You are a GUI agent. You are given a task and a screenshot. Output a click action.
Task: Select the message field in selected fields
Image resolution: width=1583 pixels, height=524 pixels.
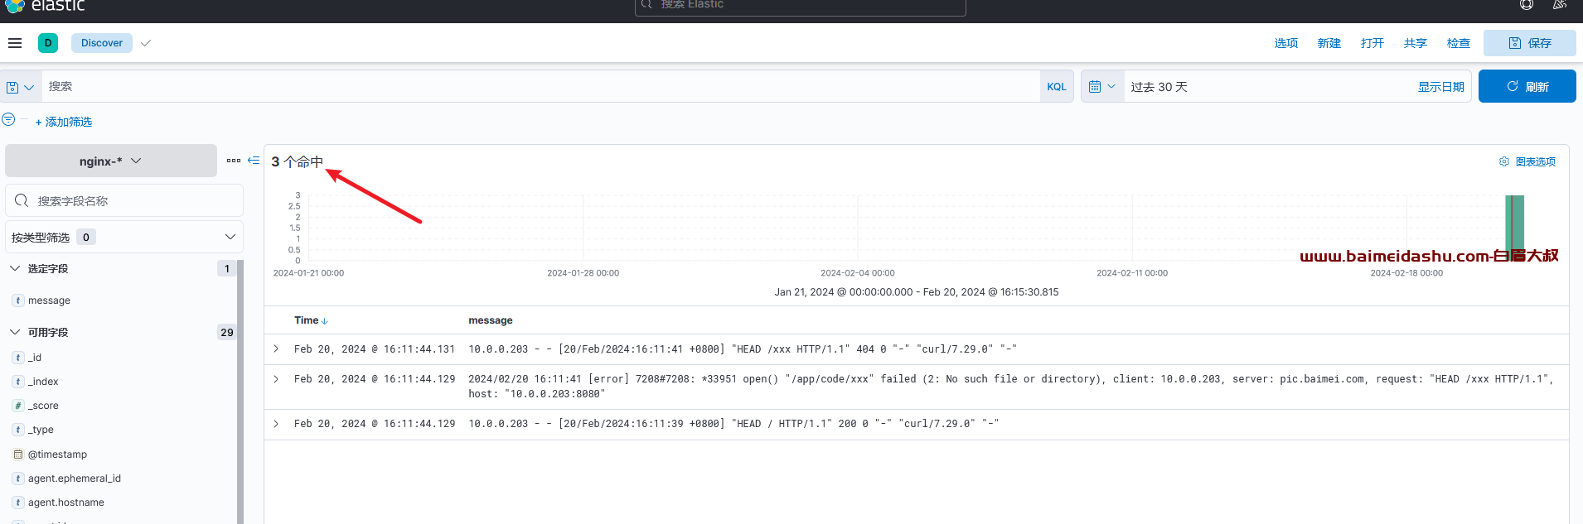(49, 300)
